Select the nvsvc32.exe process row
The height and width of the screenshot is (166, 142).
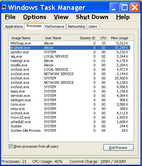70,117
